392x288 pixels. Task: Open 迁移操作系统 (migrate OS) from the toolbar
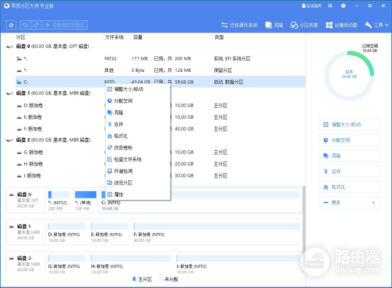pos(240,25)
